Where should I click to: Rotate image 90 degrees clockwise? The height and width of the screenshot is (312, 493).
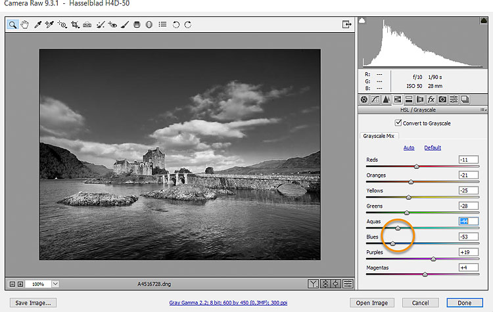click(x=188, y=25)
